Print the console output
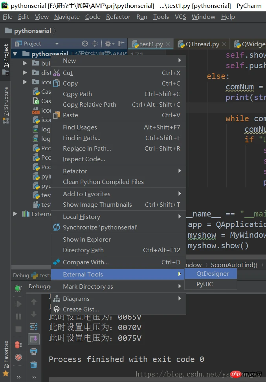Screen dimensions: 266x382 pos(34,351)
